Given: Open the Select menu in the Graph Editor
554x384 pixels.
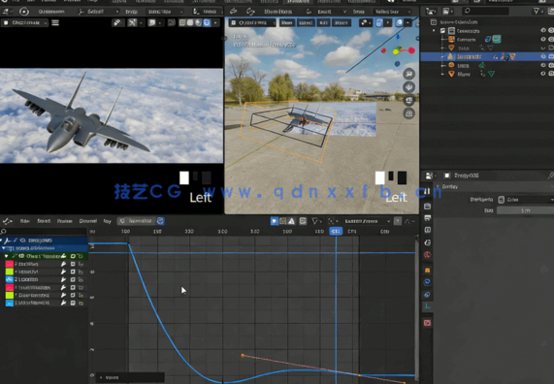Looking at the screenshot, I should pyautogui.click(x=44, y=221).
